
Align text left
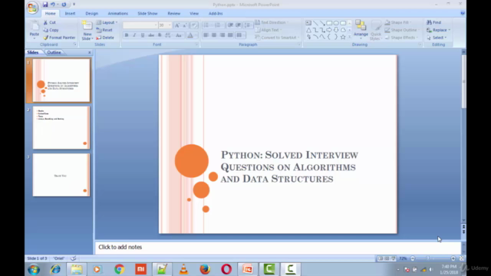pyautogui.click(x=206, y=35)
